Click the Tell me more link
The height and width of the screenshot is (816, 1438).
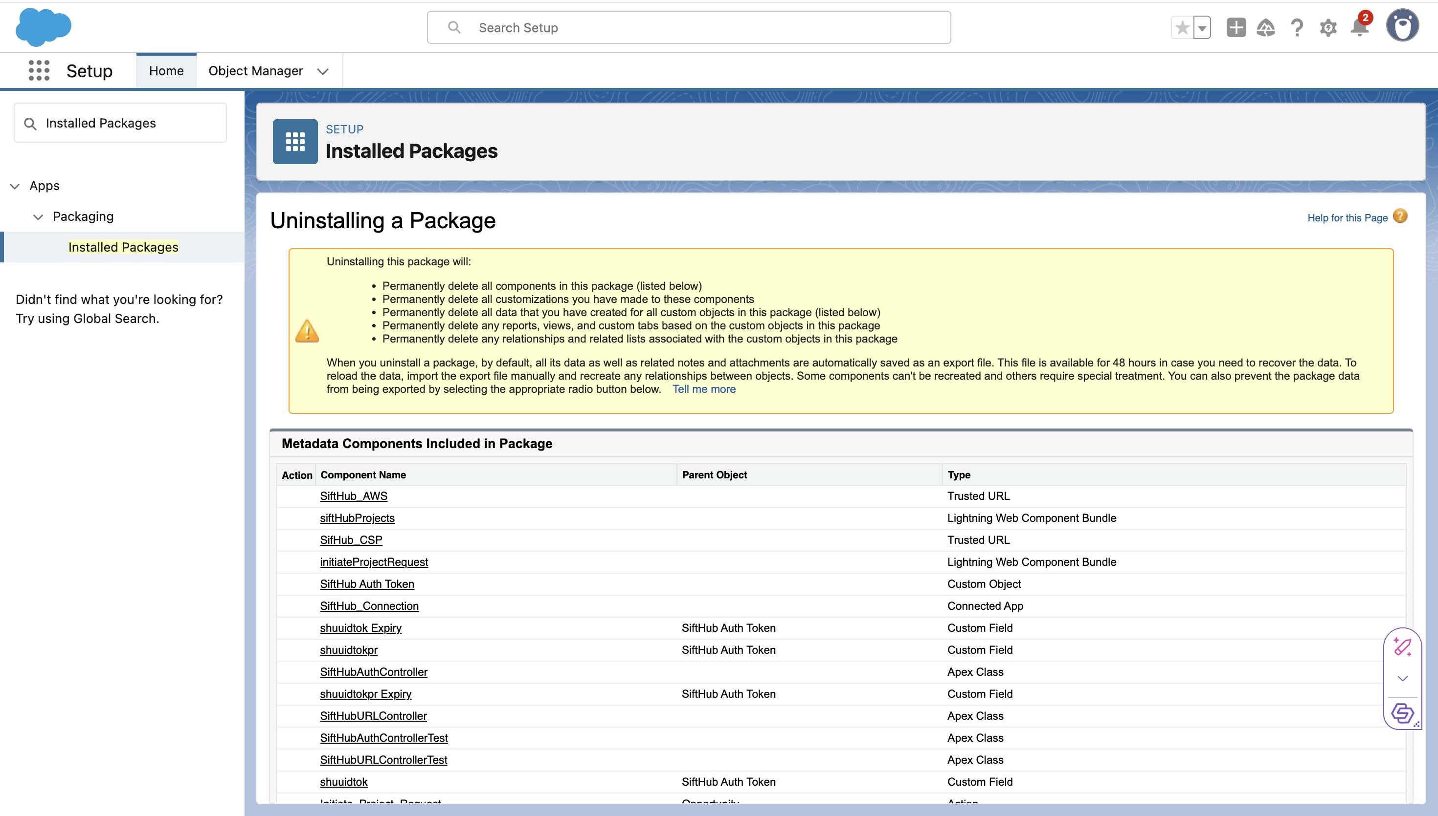coord(703,389)
